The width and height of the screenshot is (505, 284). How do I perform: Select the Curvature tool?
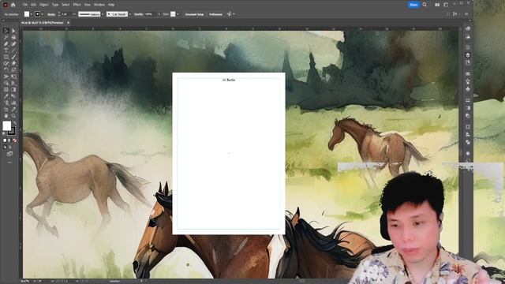13,44
